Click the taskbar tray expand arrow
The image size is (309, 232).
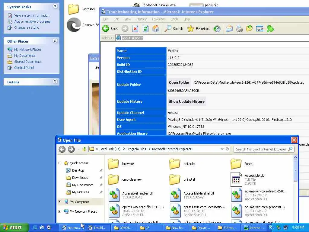[271, 228]
